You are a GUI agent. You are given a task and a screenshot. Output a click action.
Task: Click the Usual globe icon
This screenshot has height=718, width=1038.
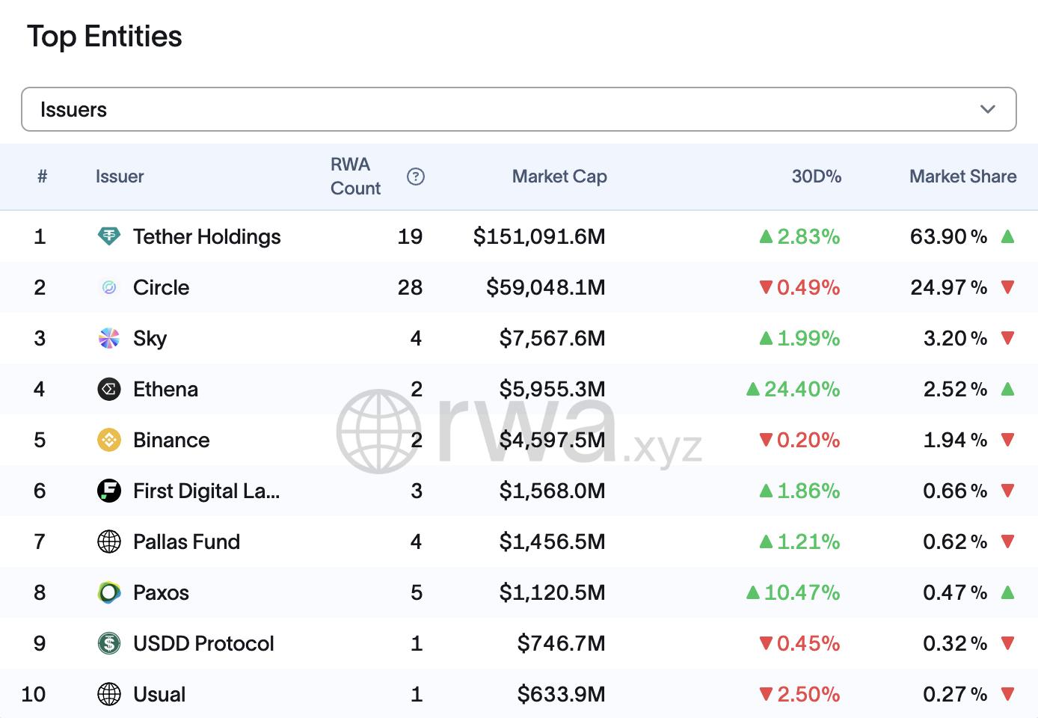click(108, 694)
